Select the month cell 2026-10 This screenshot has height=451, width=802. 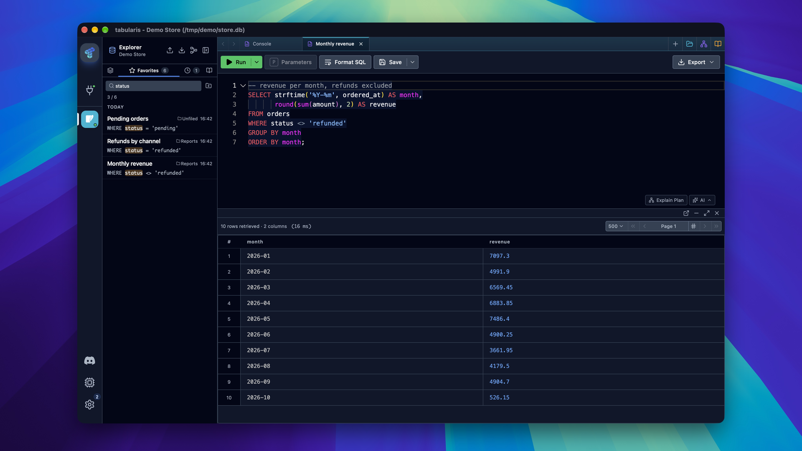361,398
